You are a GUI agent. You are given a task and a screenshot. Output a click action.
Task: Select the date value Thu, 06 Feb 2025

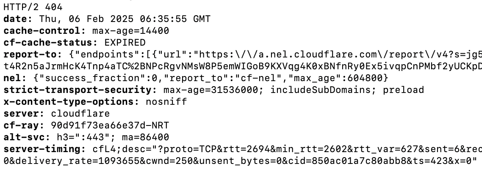pos(86,19)
